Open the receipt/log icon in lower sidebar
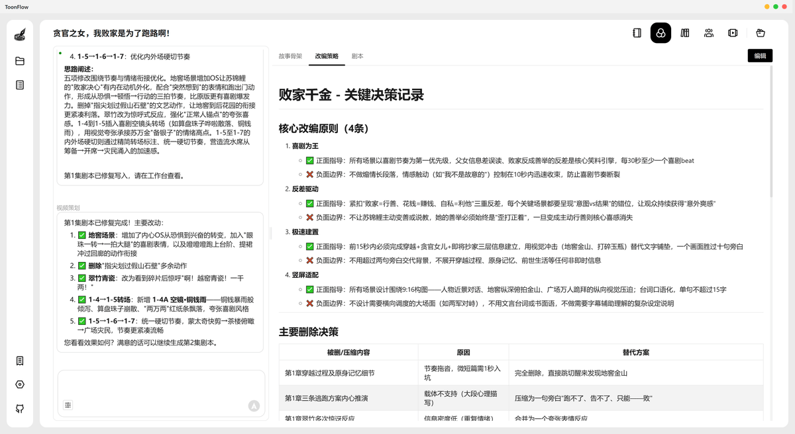Image resolution: width=795 pixels, height=434 pixels. [20, 361]
